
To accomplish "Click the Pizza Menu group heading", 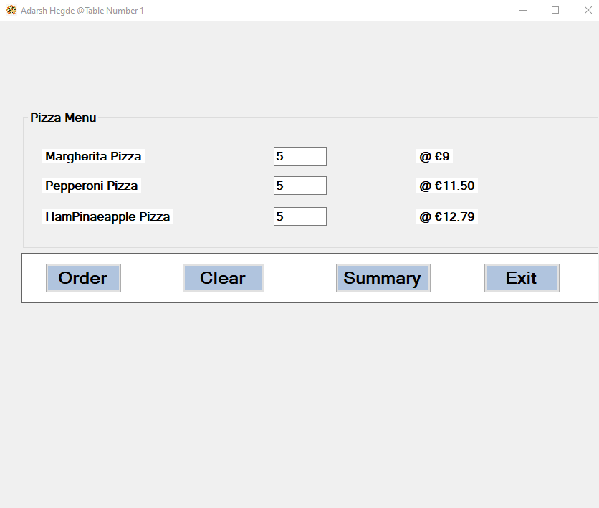I will [63, 118].
